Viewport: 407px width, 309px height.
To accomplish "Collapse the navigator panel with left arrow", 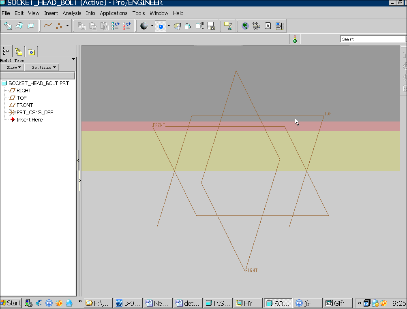I will point(78,160).
